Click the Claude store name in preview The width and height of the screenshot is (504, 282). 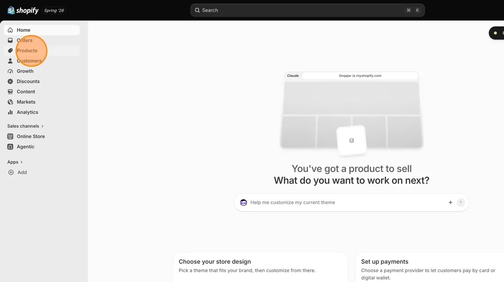[x=293, y=76]
